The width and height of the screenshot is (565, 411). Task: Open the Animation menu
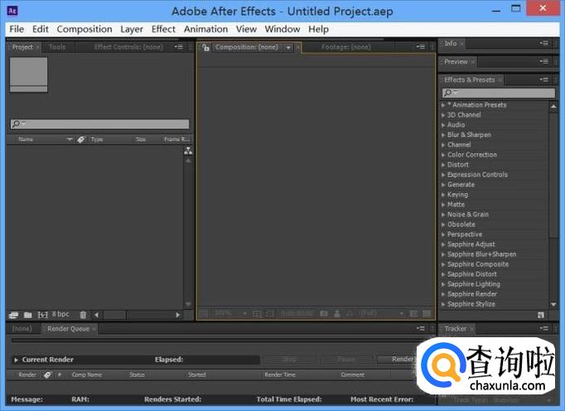tap(205, 29)
